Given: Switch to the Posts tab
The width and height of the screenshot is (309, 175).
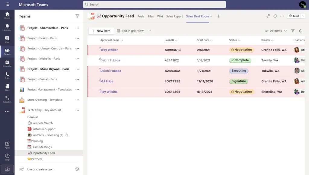Looking at the screenshot, I should (141, 16).
